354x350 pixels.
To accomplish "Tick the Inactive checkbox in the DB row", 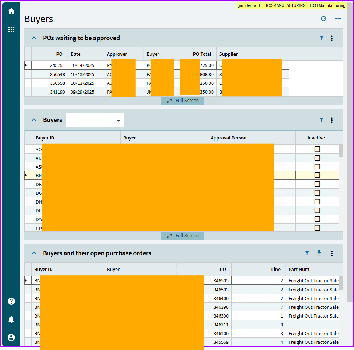I will (317, 184).
